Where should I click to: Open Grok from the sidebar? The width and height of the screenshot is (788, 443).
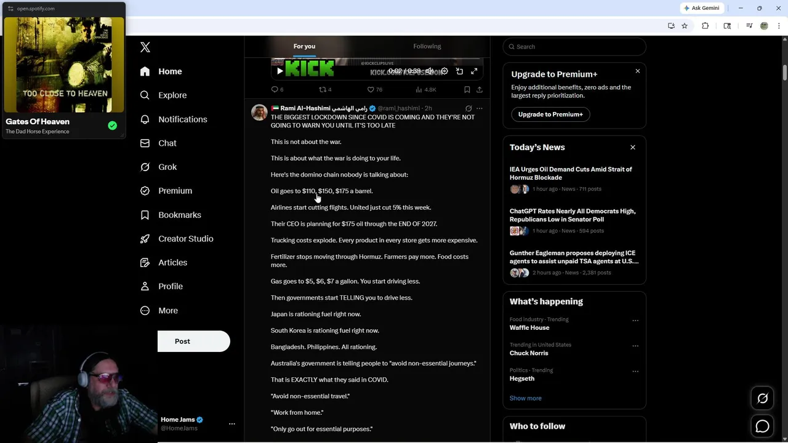click(158, 167)
